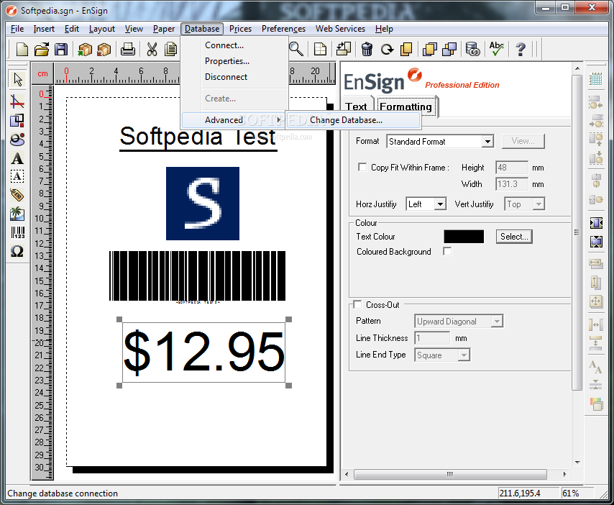
Task: Click the Print icon in toolbar
Action: tap(128, 50)
